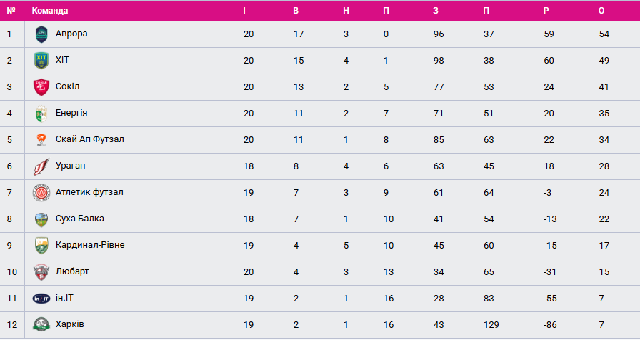Select the Кардинал-Рівне team name
Screen dimensions: 640x340
click(x=90, y=245)
